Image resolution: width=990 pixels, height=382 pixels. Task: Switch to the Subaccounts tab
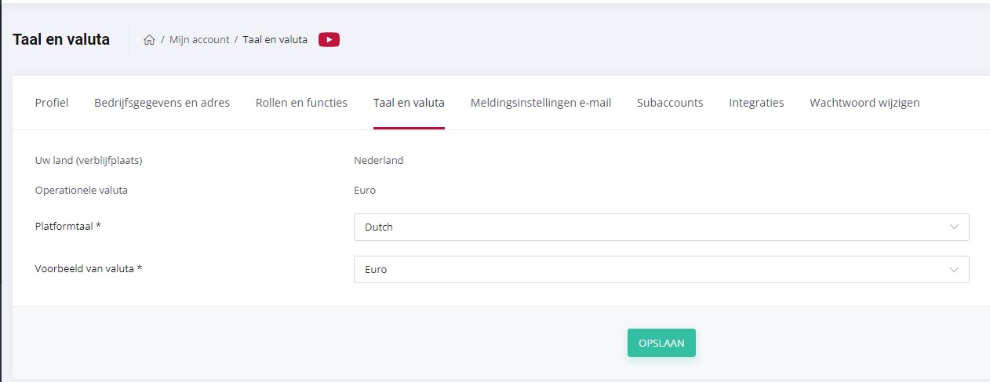(670, 103)
